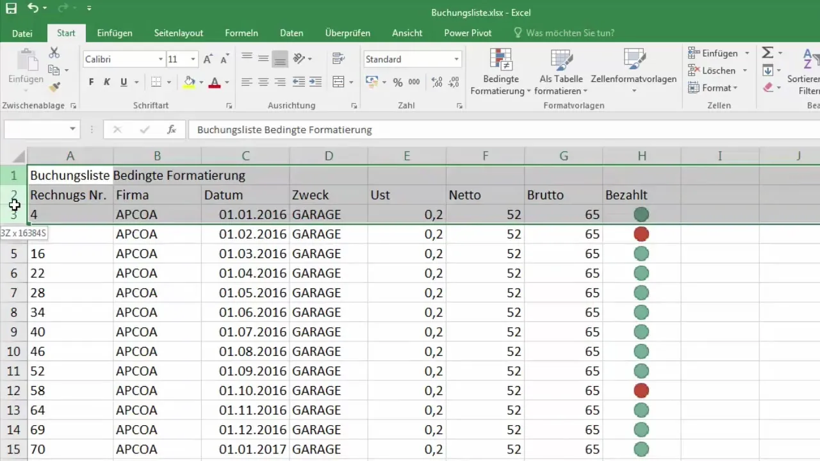Image resolution: width=820 pixels, height=461 pixels.
Task: Decrease indent of cell content
Action: (x=299, y=82)
